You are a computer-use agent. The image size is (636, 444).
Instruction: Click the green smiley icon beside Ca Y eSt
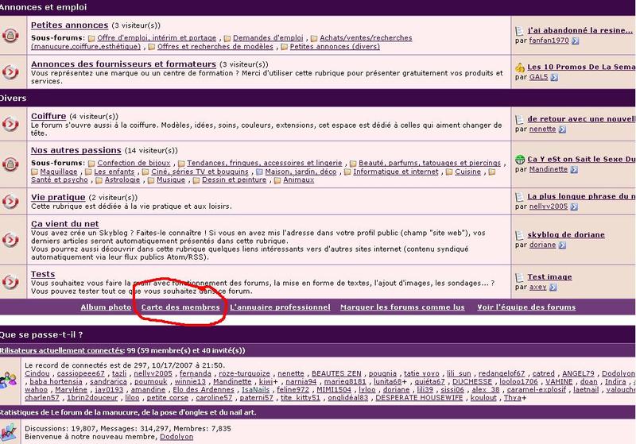click(x=519, y=159)
